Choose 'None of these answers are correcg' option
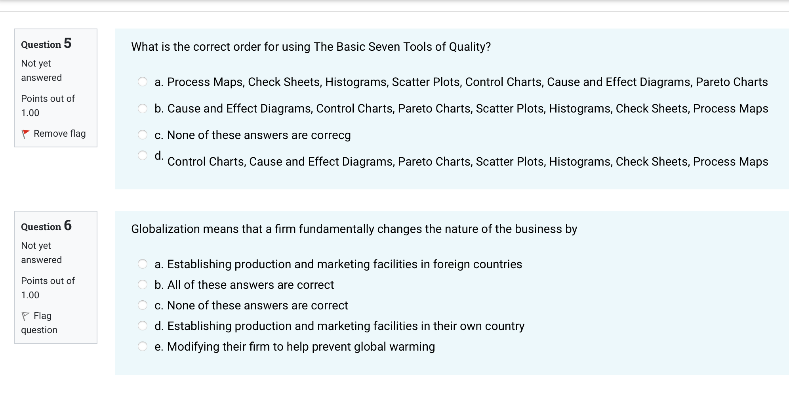789x393 pixels. 143,135
